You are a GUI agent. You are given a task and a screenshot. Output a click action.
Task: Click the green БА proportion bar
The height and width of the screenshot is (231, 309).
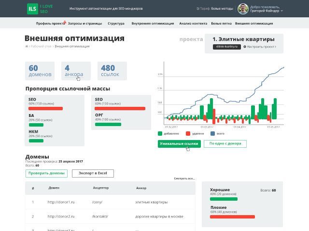36,125
